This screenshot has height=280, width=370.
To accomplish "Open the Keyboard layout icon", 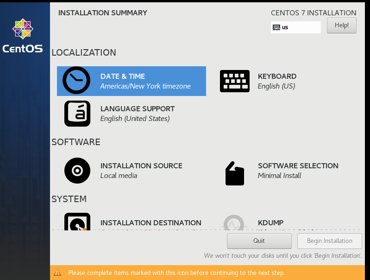I will coord(235,81).
